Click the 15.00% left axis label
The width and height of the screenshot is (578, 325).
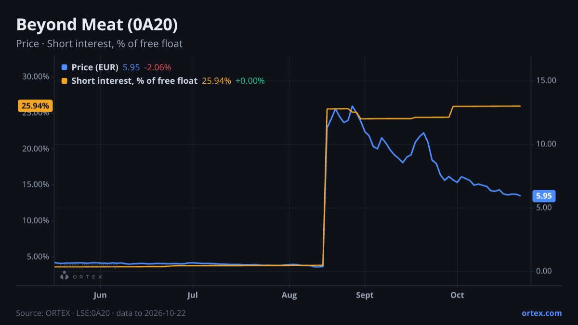pyautogui.click(x=37, y=184)
